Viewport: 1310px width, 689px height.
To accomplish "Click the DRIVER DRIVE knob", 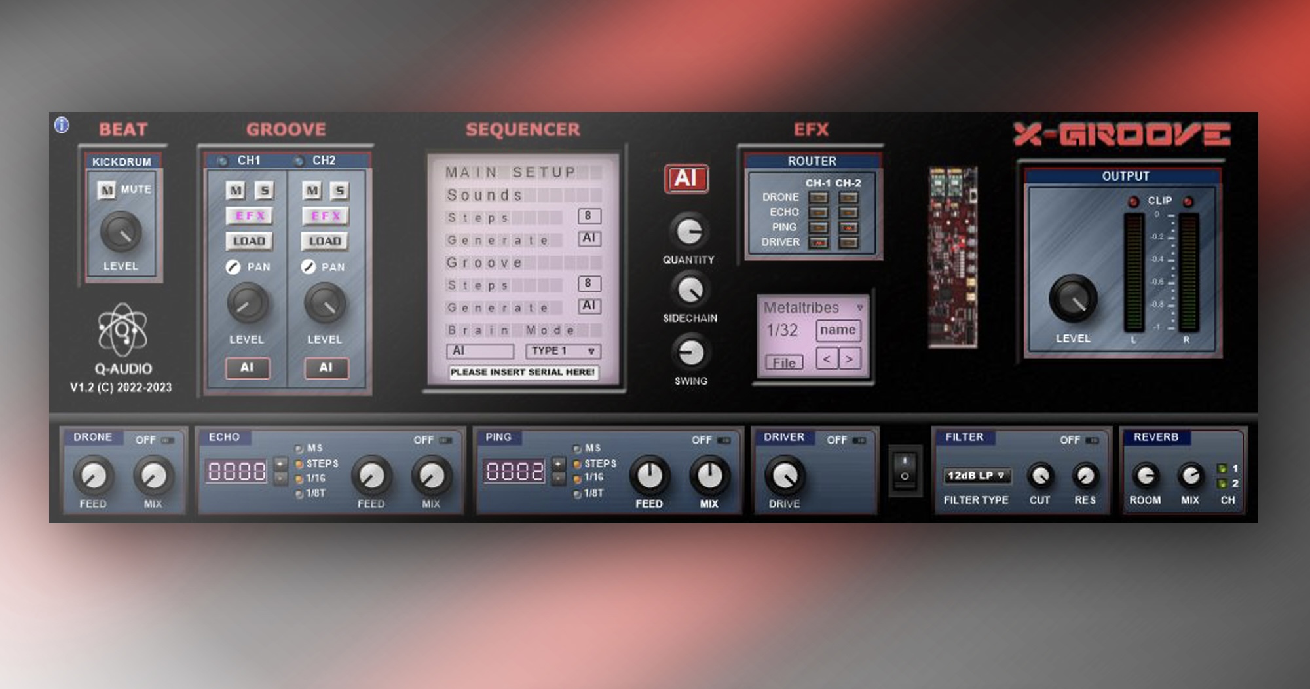I will click(x=785, y=476).
